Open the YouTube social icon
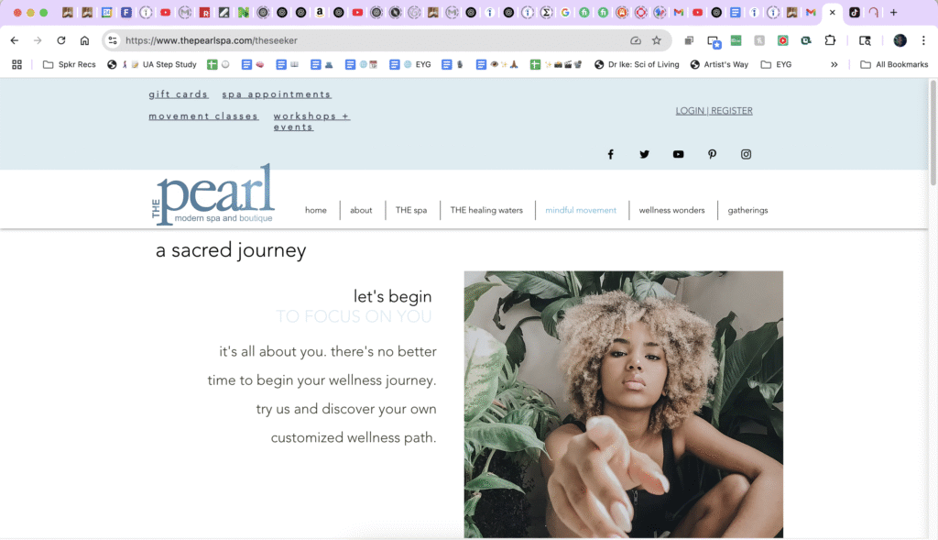Image resolution: width=938 pixels, height=540 pixels. tap(678, 154)
